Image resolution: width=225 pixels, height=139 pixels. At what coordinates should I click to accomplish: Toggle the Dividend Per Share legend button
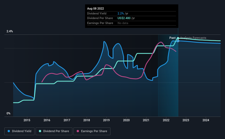(x=54, y=131)
